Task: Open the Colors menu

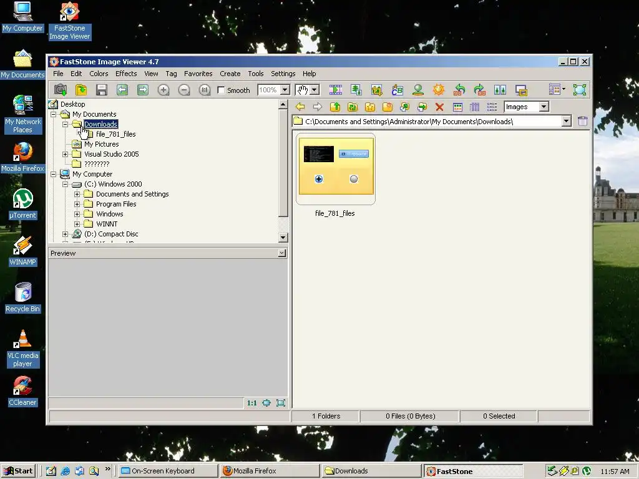Action: click(x=99, y=74)
